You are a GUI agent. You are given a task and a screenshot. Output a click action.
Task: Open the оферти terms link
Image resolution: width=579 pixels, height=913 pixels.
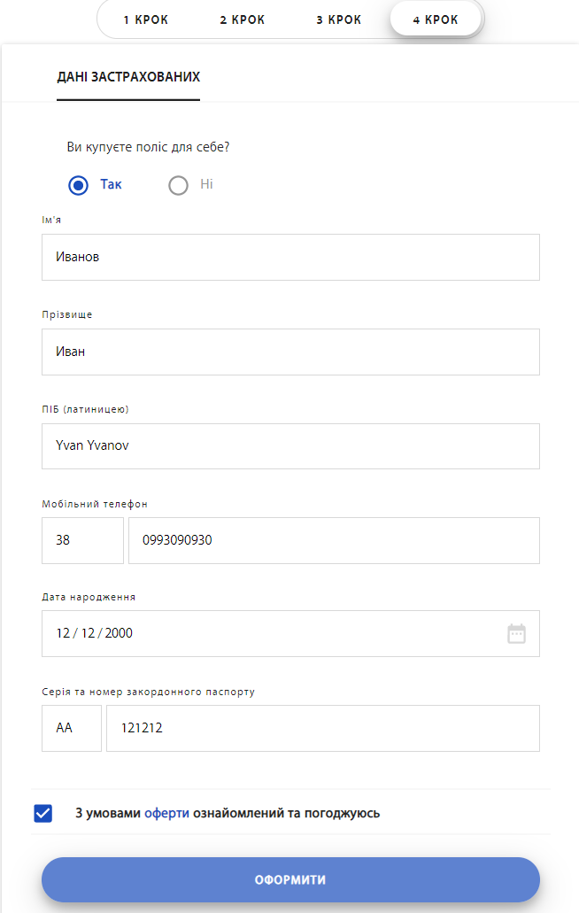point(166,813)
